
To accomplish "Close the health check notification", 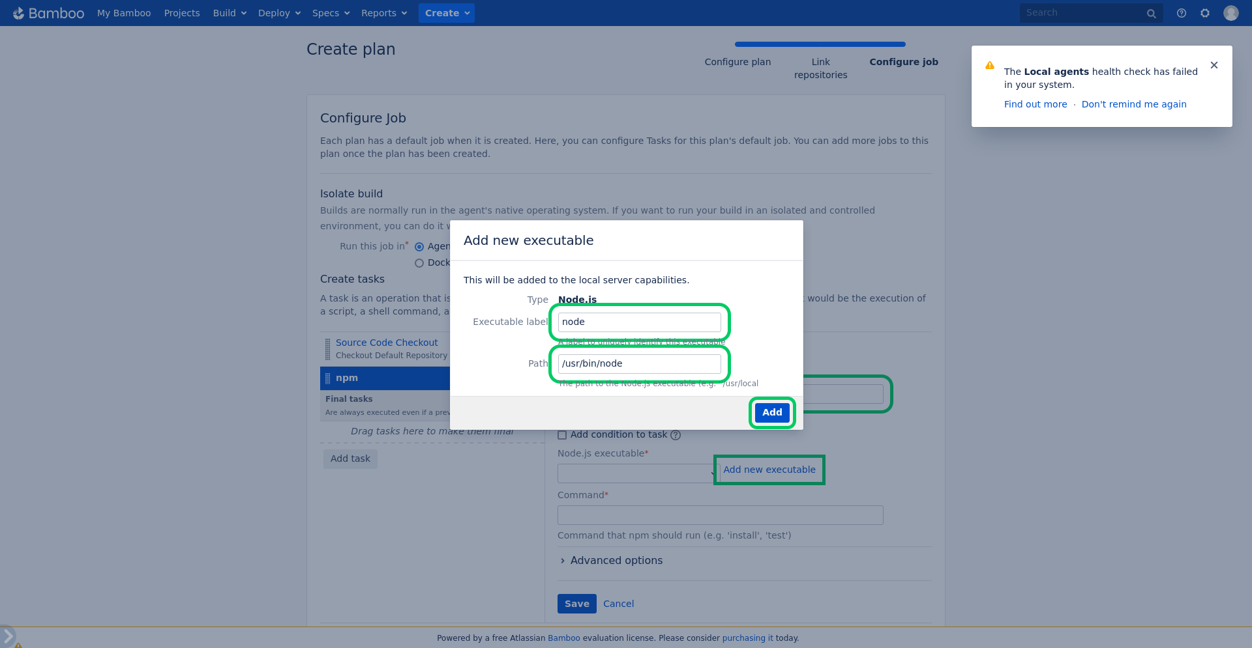I will [1214, 65].
